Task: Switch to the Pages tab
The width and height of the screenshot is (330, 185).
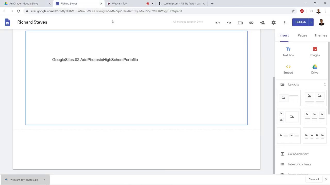Action: [302, 35]
